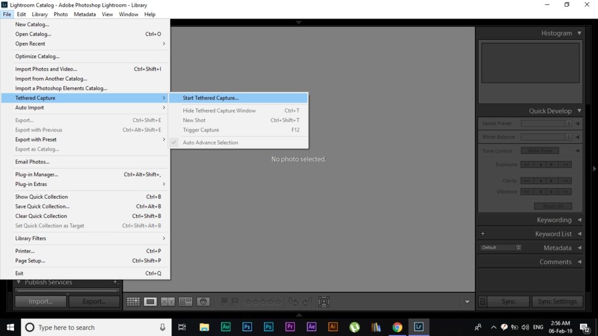598x336 pixels.
Task: Collapse the Quick Develop panel
Action: click(x=580, y=111)
